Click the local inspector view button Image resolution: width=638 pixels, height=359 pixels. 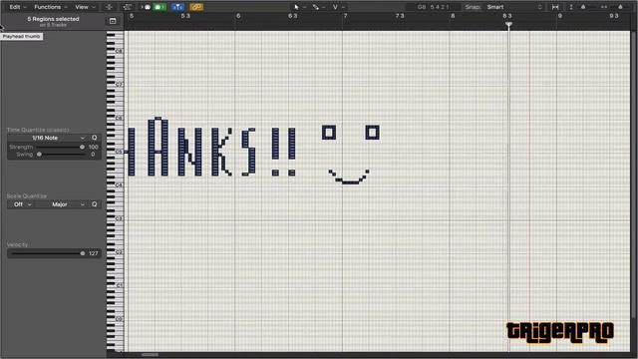pos(113,21)
